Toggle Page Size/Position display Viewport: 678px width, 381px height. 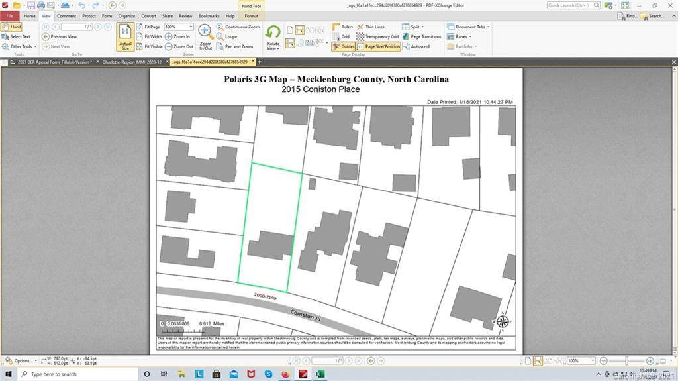(378, 46)
